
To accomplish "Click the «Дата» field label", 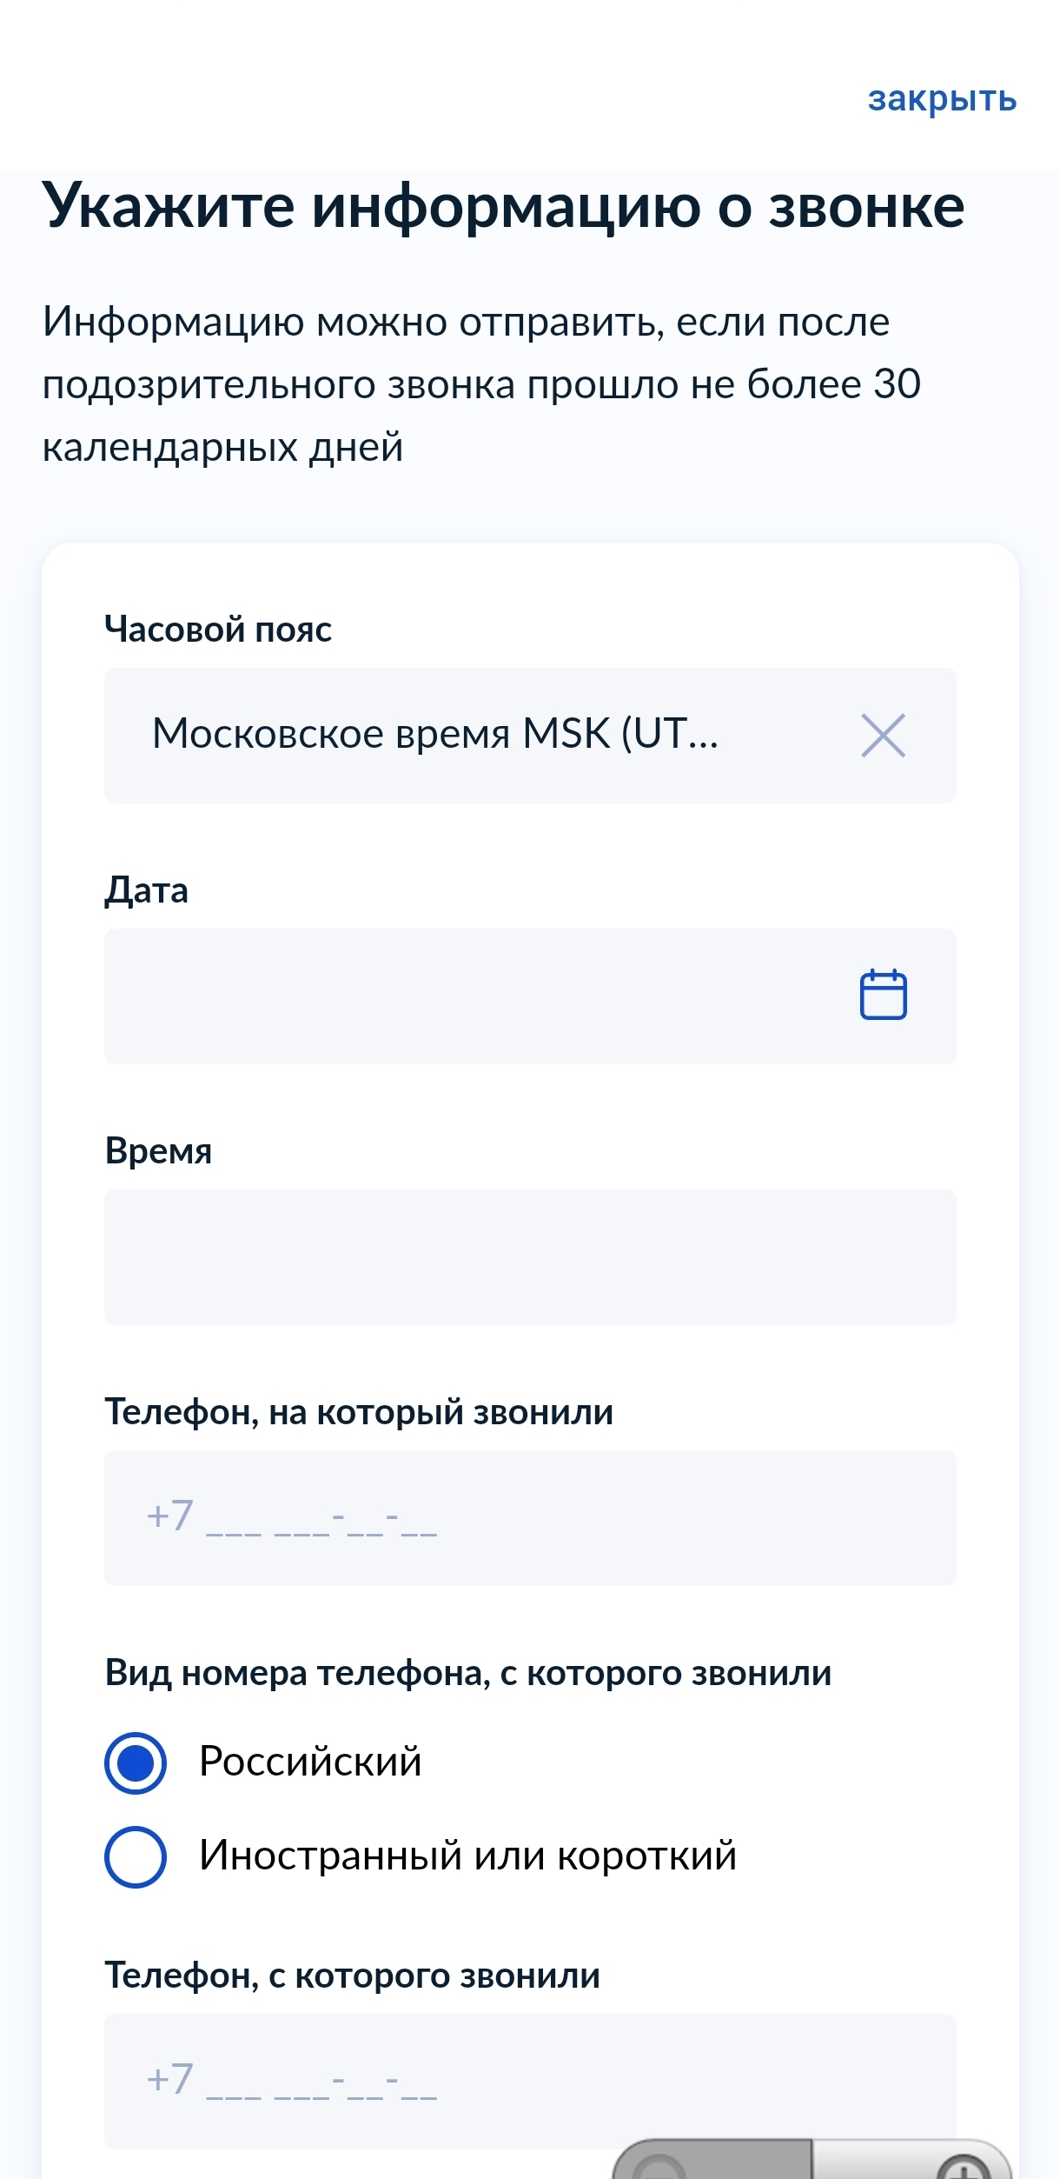I will pos(147,890).
